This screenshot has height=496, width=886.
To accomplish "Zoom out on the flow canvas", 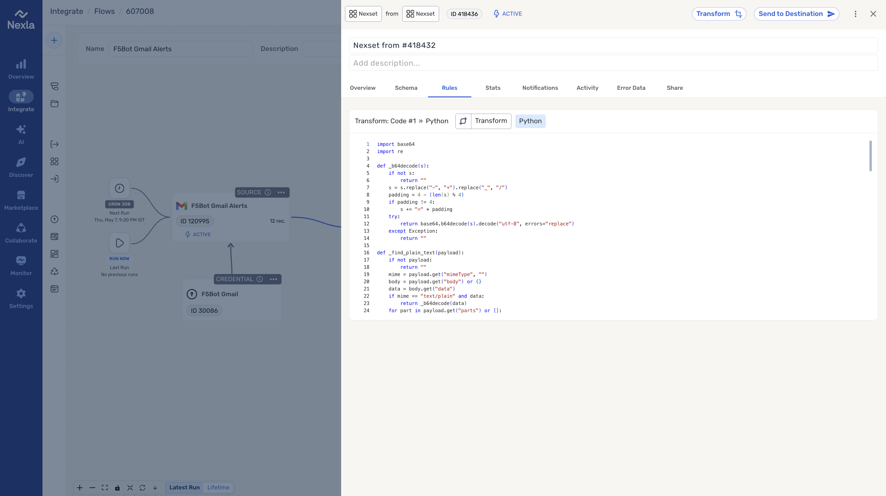I will pos(92,487).
